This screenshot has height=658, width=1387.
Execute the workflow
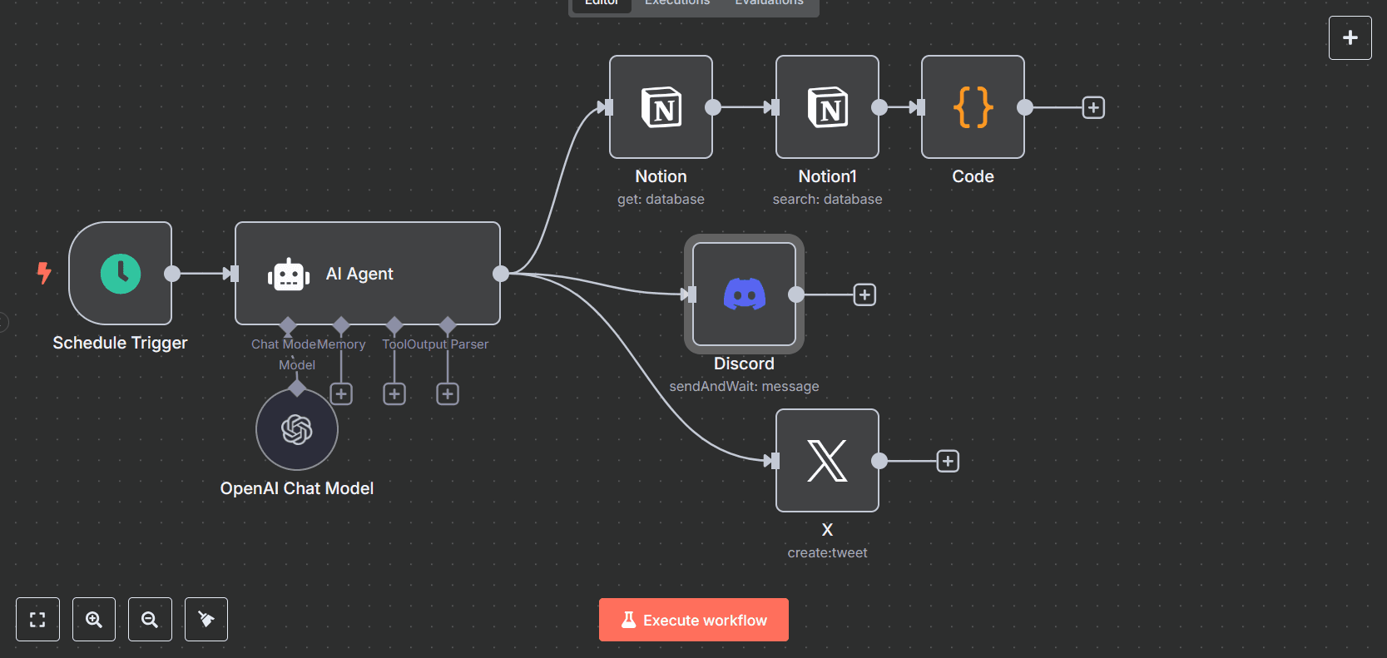(x=694, y=620)
